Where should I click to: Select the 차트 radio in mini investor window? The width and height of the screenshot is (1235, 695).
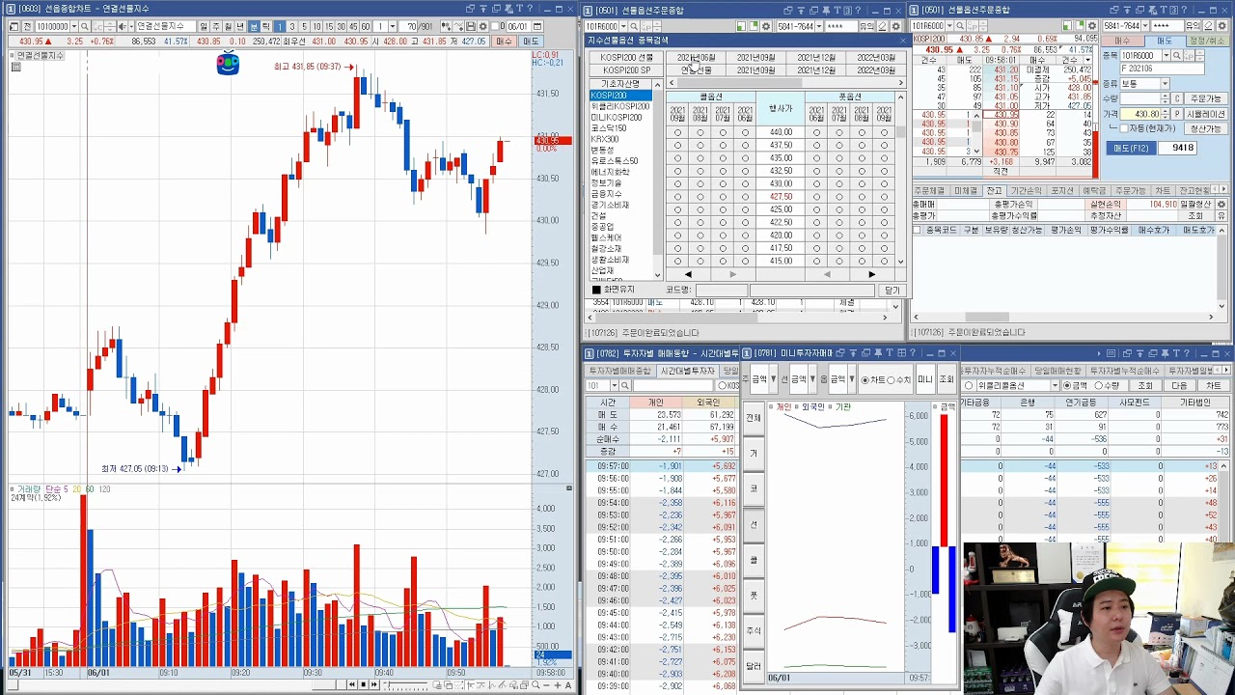(864, 379)
